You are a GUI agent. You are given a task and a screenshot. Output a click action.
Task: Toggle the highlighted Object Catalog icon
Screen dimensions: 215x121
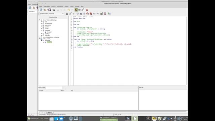[76, 10]
